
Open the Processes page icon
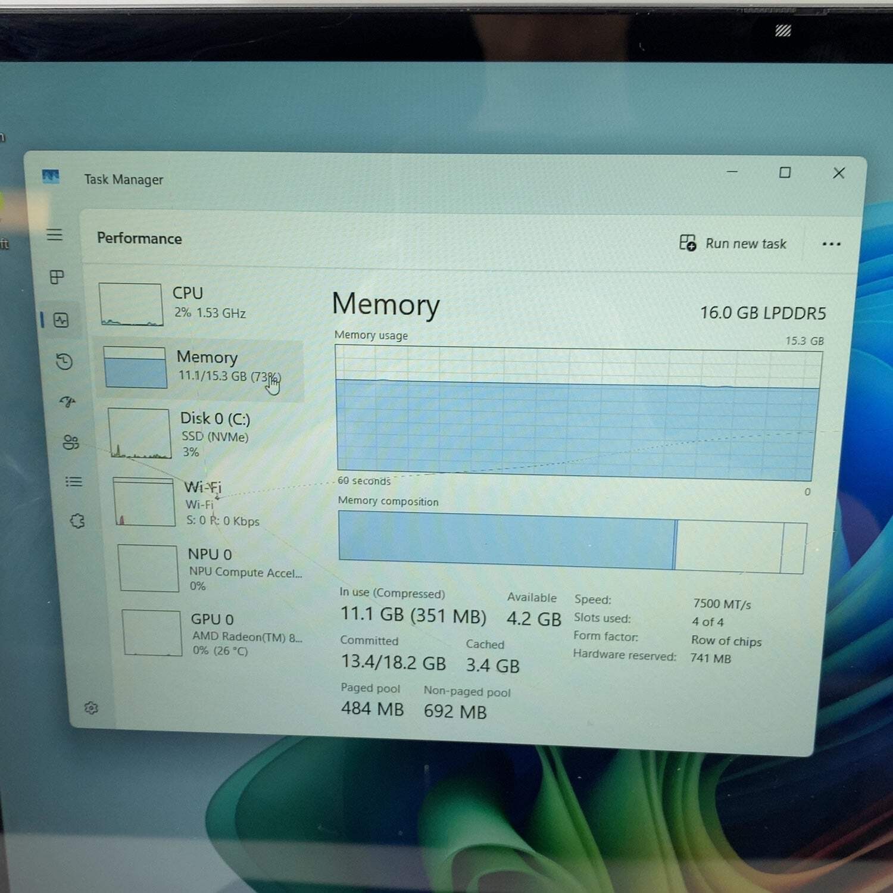pos(57,277)
